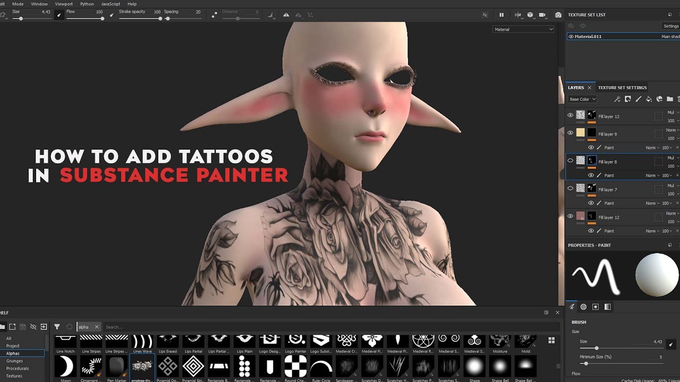Open the Material viewport mode dropdown
Viewport: 680px width, 382px height.
click(x=523, y=29)
